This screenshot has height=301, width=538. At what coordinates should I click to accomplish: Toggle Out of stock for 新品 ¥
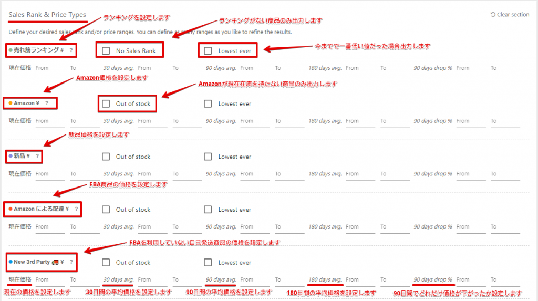coord(106,157)
